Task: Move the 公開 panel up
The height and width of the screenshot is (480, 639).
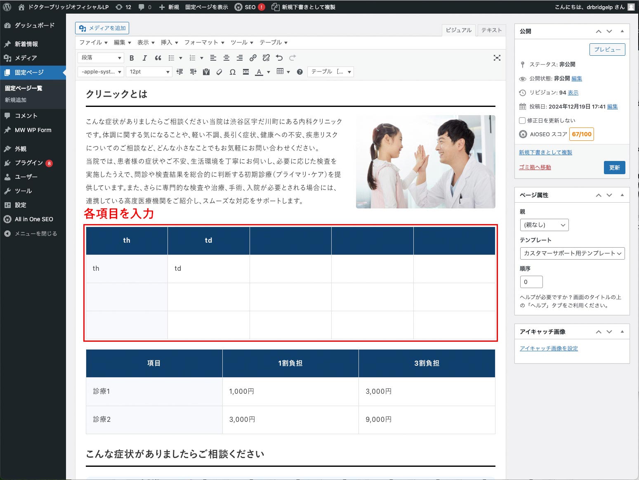Action: tap(599, 31)
